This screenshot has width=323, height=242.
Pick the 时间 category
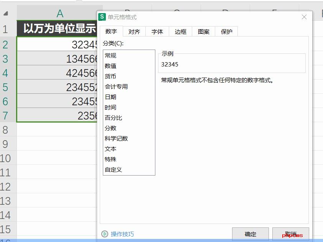tap(129, 107)
